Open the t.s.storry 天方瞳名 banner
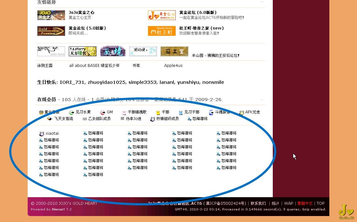The width and height of the screenshot is (357, 222). 82,51
